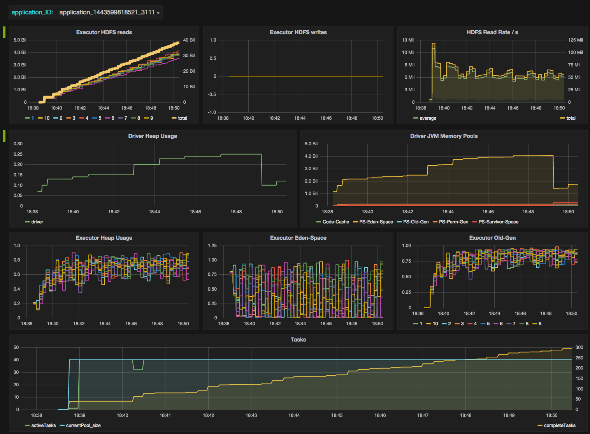The height and width of the screenshot is (434, 590).
Task: Toggle the currentPool_size legend entry
Action: coord(83,425)
